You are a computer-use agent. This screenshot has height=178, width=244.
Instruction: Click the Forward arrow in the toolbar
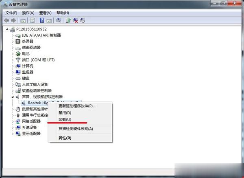[x=13, y=20]
